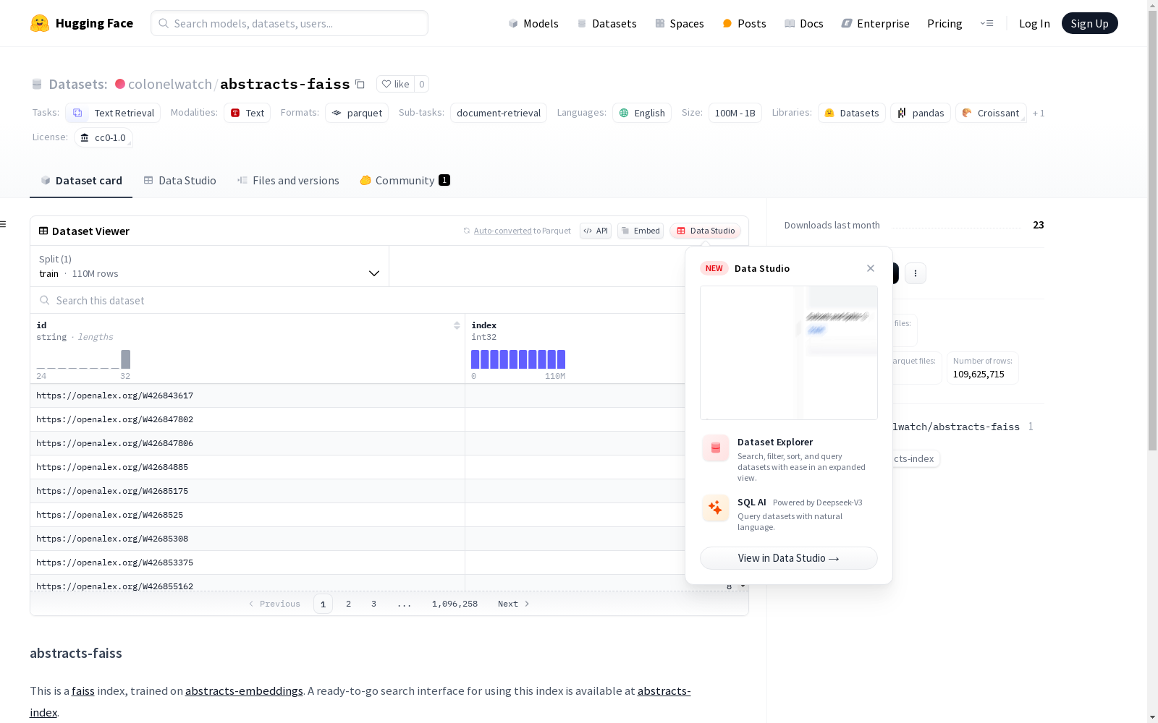Viewport: 1158px width, 723px height.
Task: Open the abstracts-embeddings link
Action: [x=244, y=690]
